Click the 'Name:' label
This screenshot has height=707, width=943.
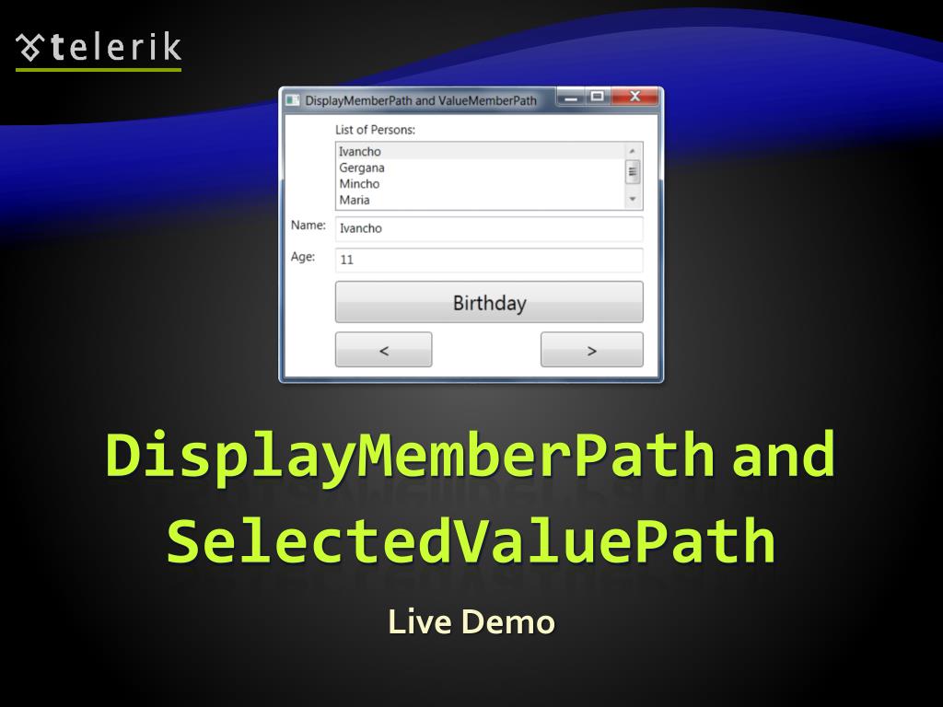point(308,226)
